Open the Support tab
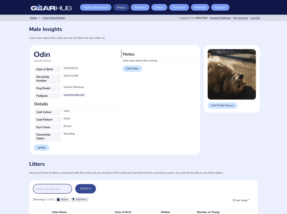 (x=220, y=8)
